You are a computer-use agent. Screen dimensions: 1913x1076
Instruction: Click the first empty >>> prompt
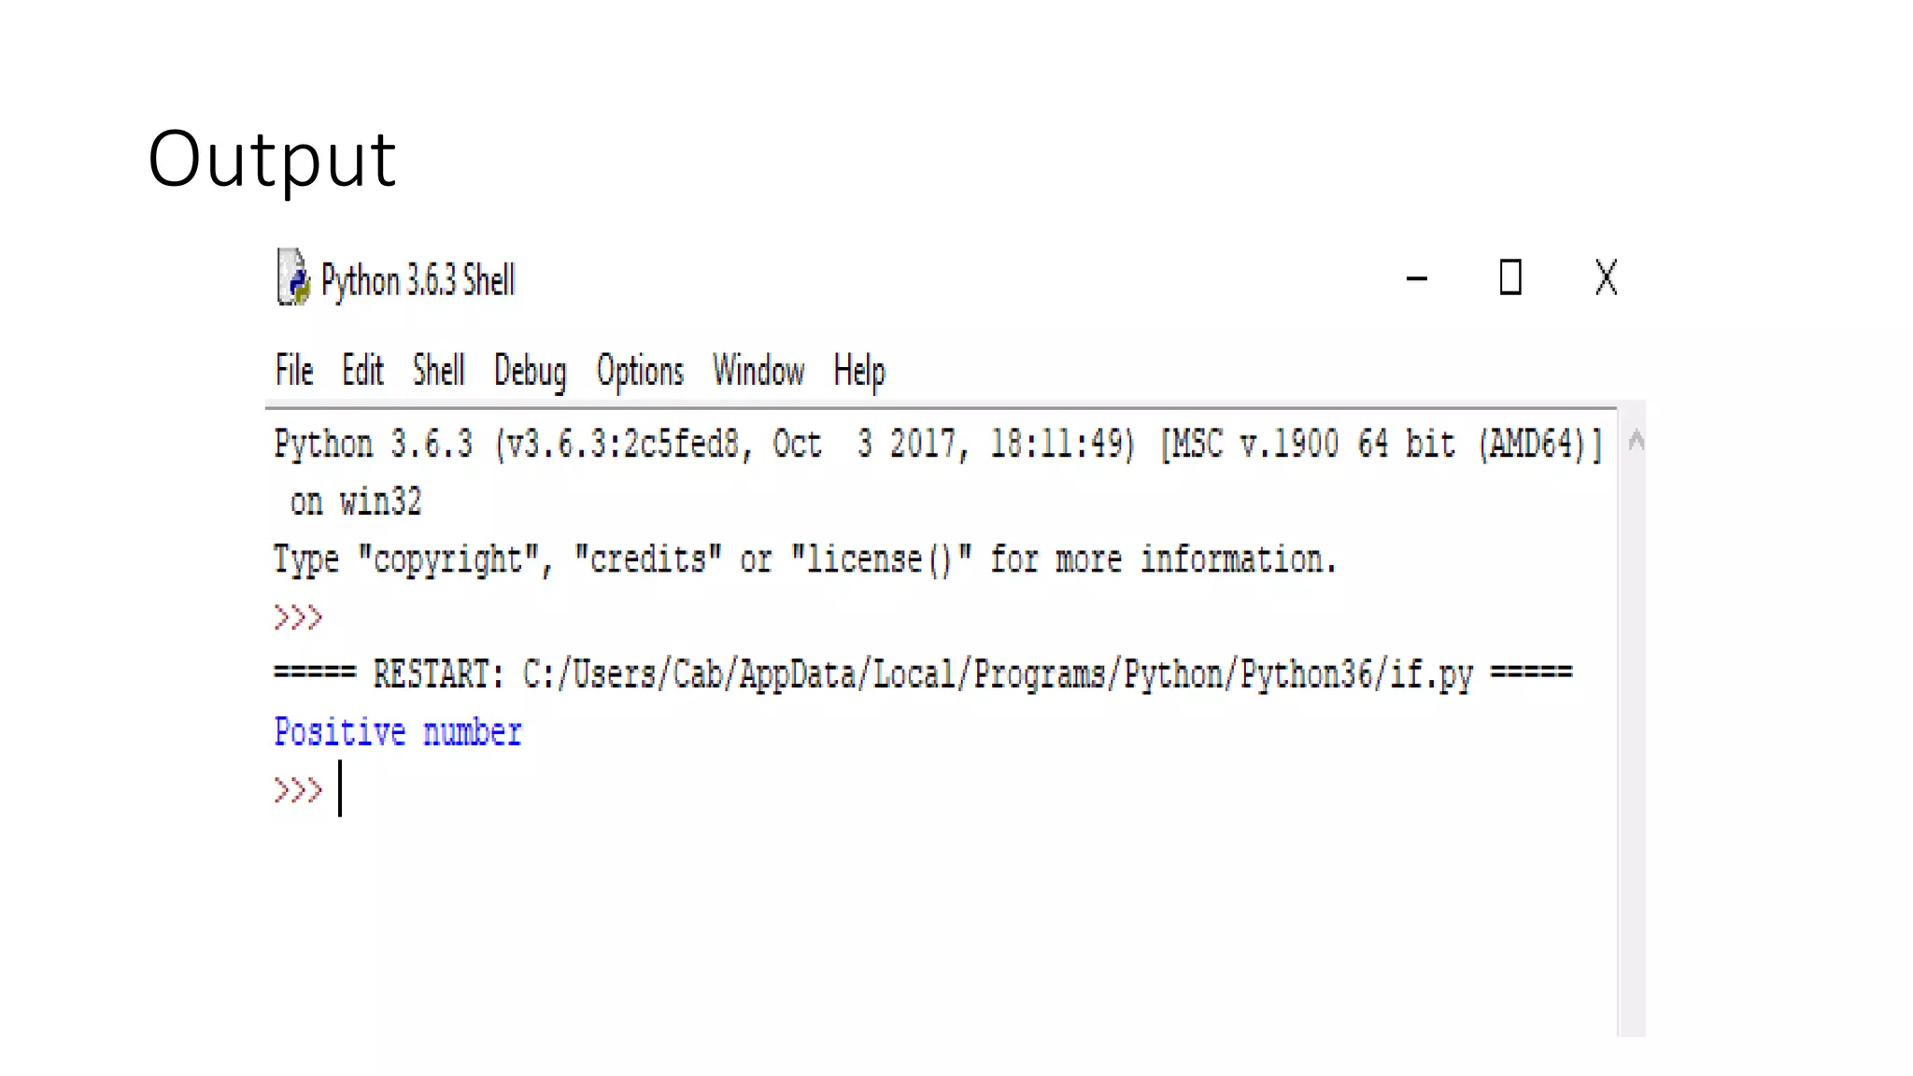coord(298,617)
